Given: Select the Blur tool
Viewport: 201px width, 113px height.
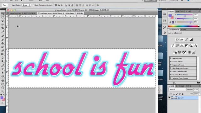Looking at the screenshot, I should point(3,58).
